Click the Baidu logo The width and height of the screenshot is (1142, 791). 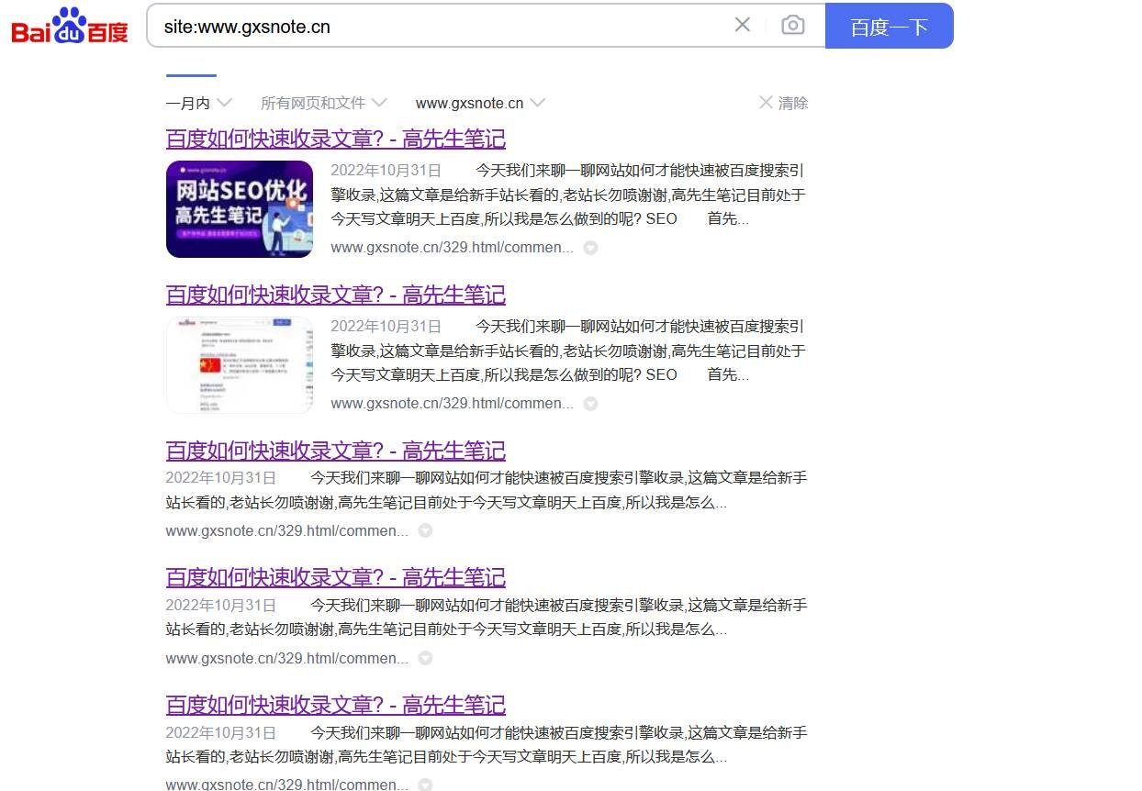point(70,26)
